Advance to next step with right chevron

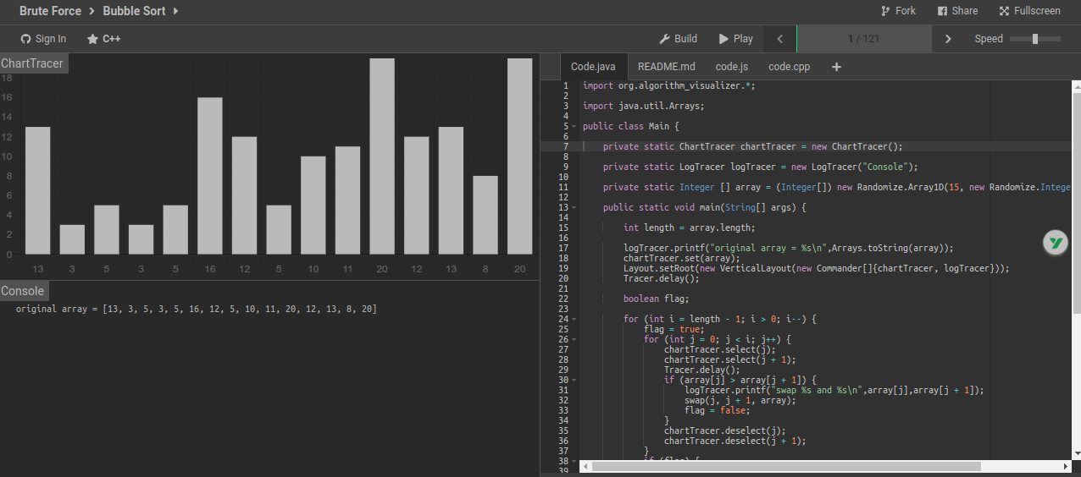(948, 39)
